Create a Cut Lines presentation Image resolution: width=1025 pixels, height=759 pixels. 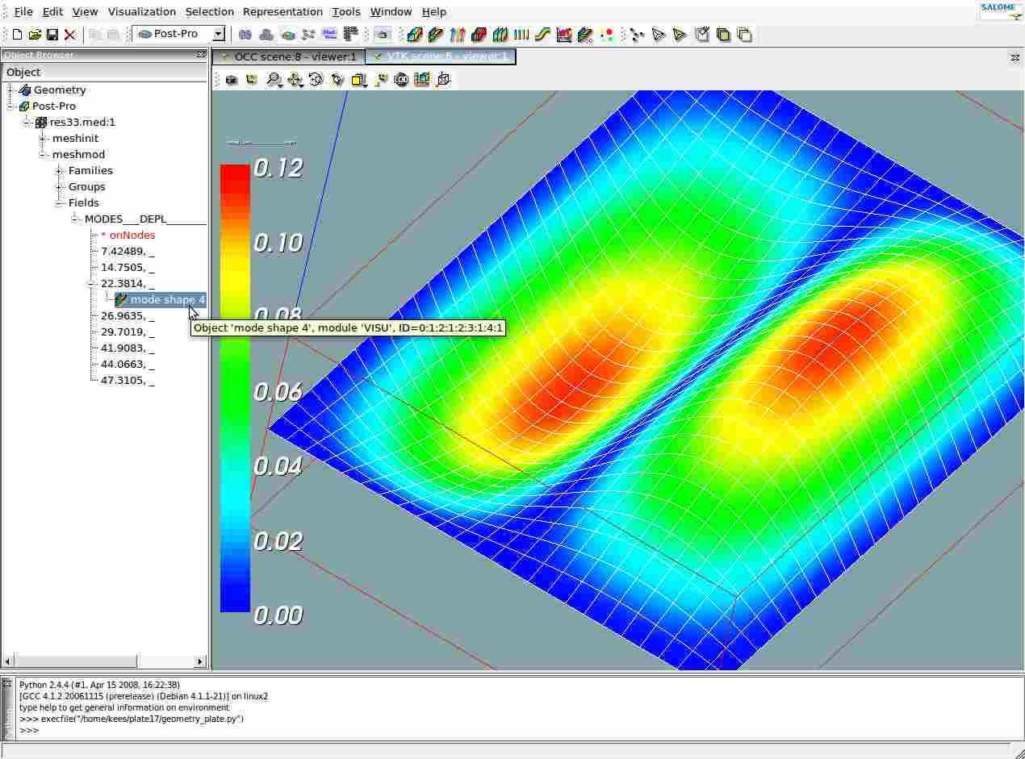coord(521,35)
